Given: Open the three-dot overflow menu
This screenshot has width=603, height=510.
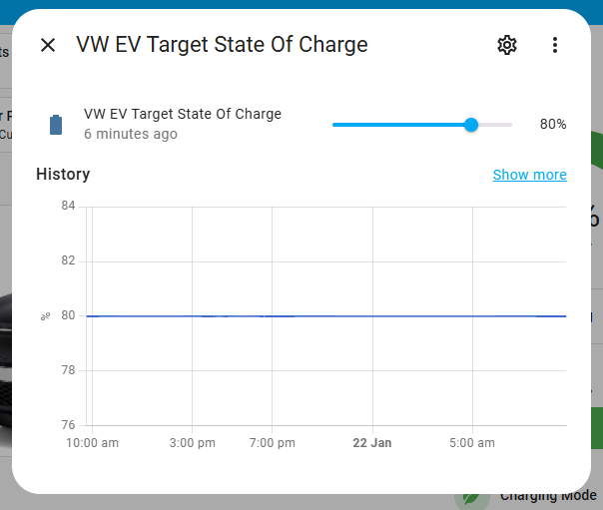Looking at the screenshot, I should [x=555, y=45].
